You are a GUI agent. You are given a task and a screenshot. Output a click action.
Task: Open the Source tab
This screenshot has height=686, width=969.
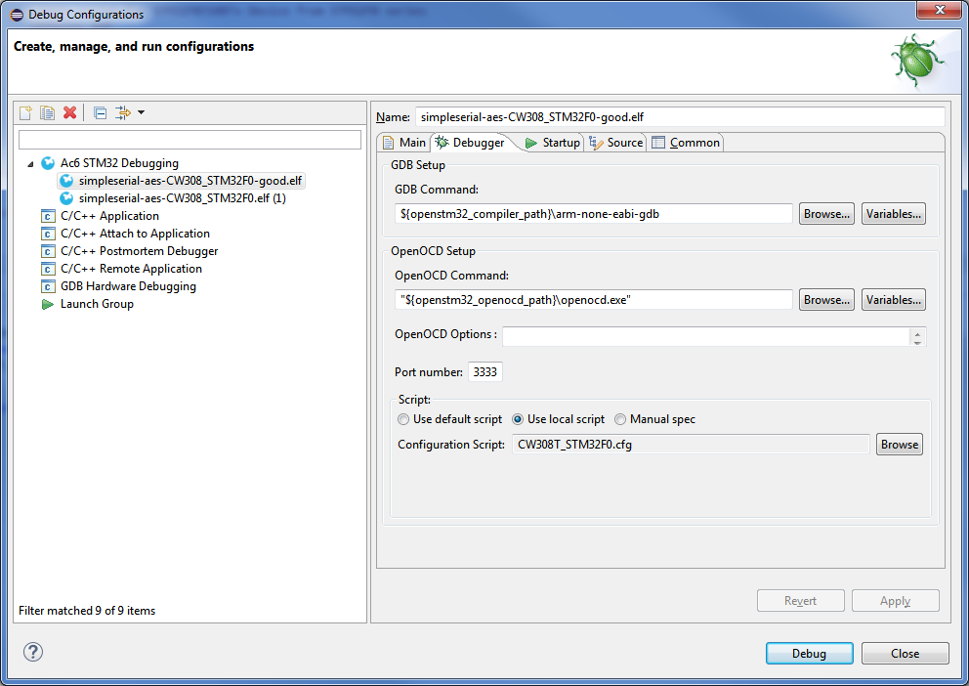click(616, 143)
